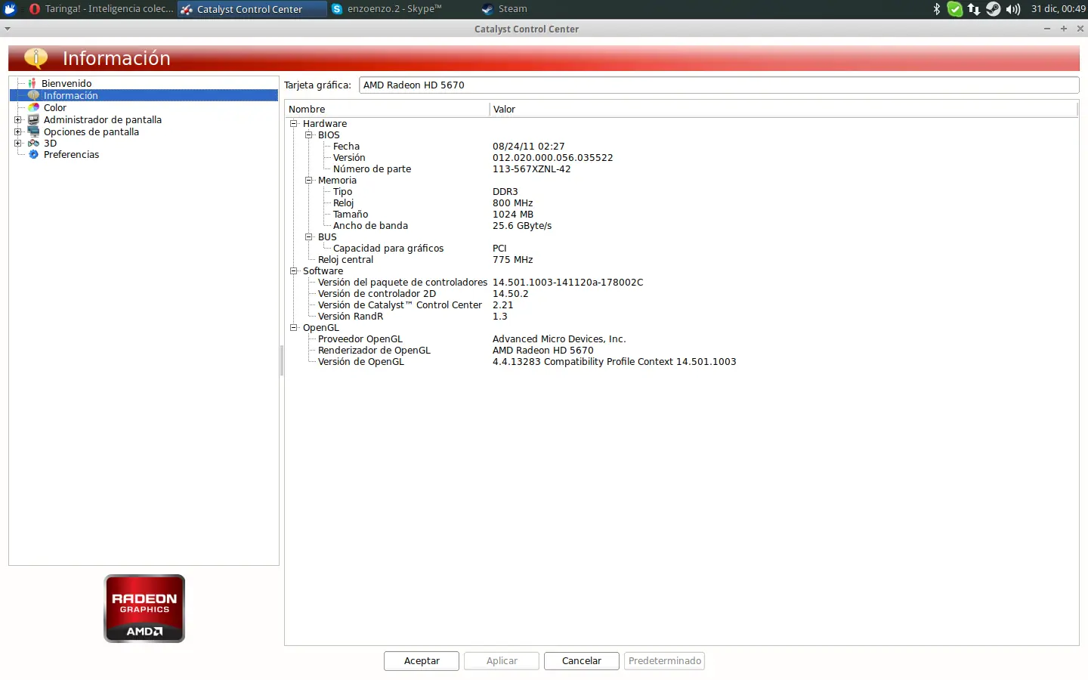Switch to Skype window in taskbar

(x=403, y=9)
